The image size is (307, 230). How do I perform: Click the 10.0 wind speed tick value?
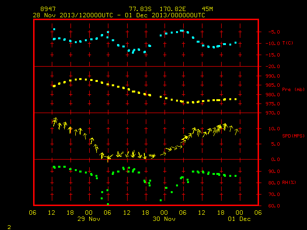pyautogui.click(x=274, y=129)
